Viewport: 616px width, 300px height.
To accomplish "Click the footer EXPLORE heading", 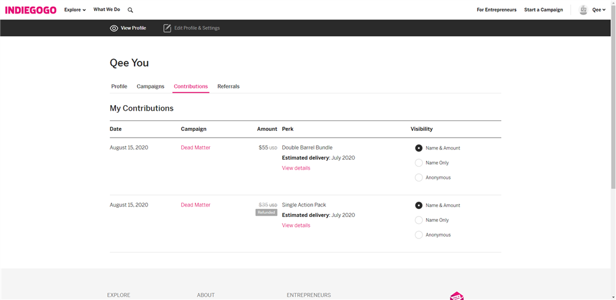I will 118,295.
